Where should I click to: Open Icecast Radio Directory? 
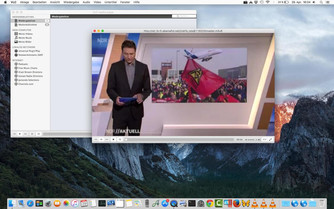tap(30, 76)
